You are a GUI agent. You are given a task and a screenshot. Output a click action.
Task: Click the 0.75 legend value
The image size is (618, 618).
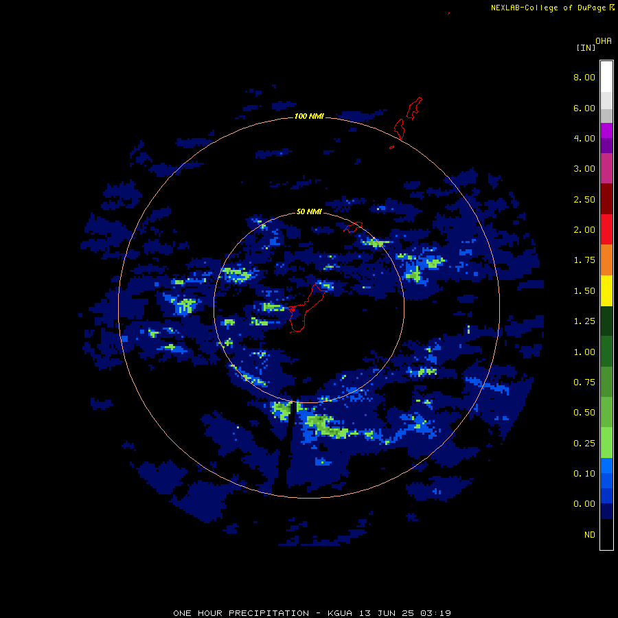point(584,382)
